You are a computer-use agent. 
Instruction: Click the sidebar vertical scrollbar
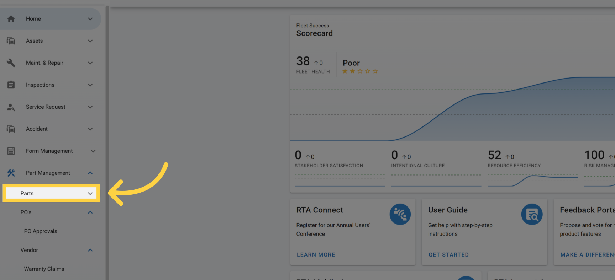[107, 142]
